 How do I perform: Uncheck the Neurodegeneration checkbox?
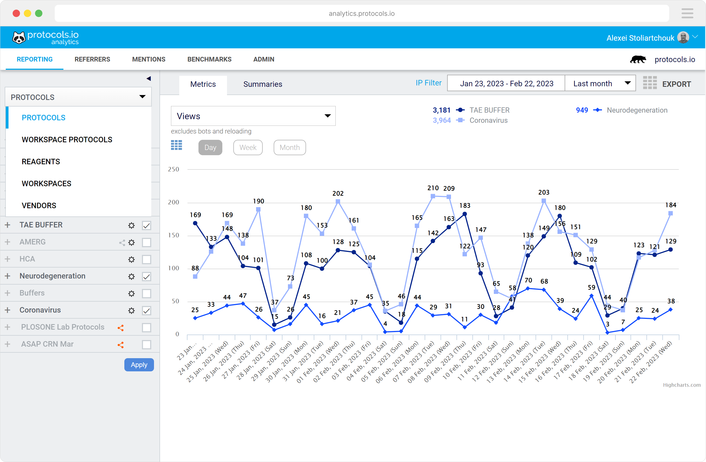(x=147, y=276)
